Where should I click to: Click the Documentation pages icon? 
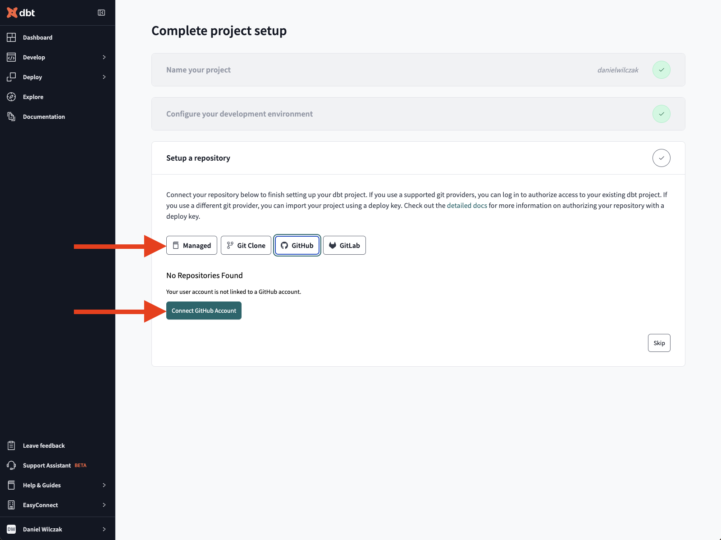pyautogui.click(x=11, y=117)
